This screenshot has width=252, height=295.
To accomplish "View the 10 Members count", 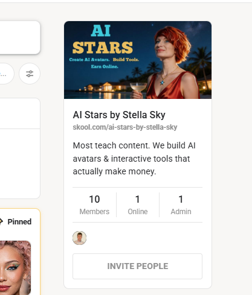I will pos(94,205).
